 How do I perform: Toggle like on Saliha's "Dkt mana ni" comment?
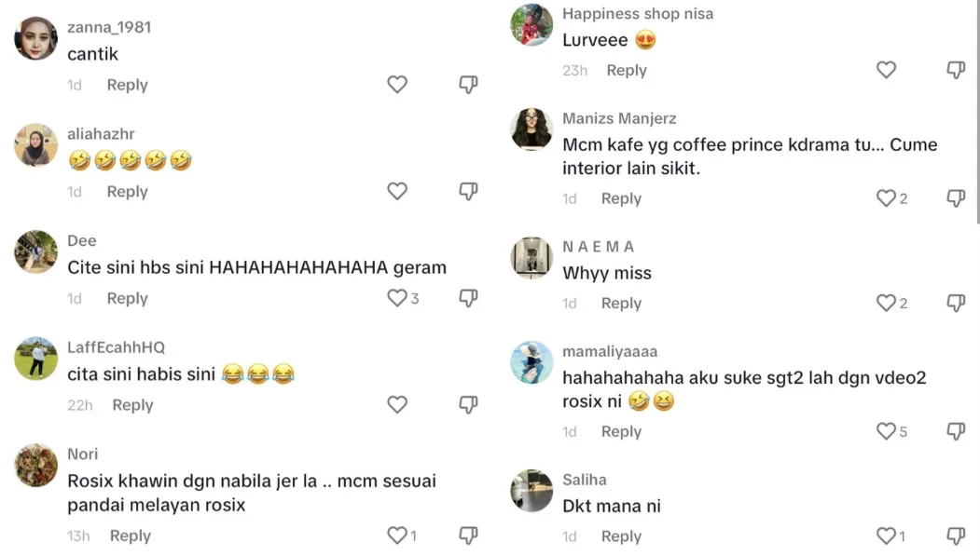(886, 536)
